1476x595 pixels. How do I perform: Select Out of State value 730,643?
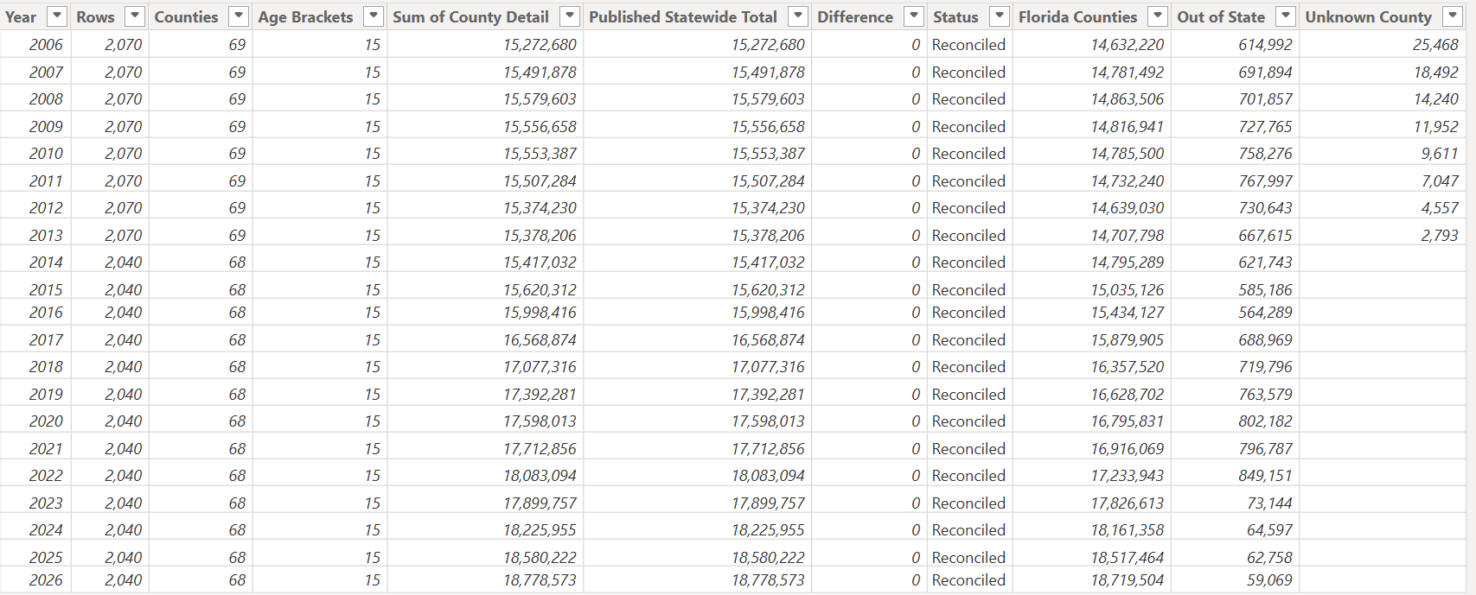tap(1265, 207)
